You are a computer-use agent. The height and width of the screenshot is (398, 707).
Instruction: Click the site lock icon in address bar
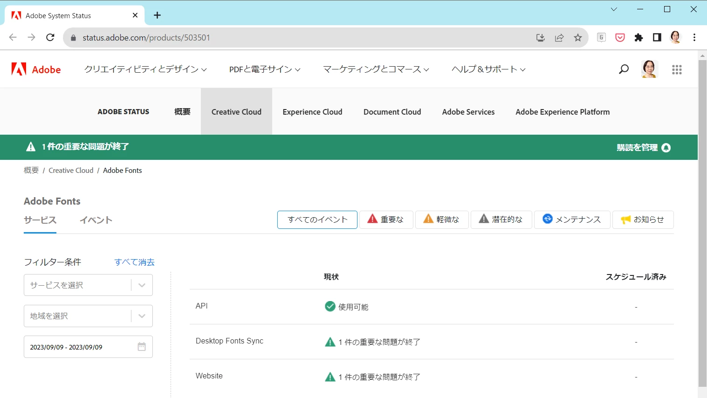(x=73, y=38)
